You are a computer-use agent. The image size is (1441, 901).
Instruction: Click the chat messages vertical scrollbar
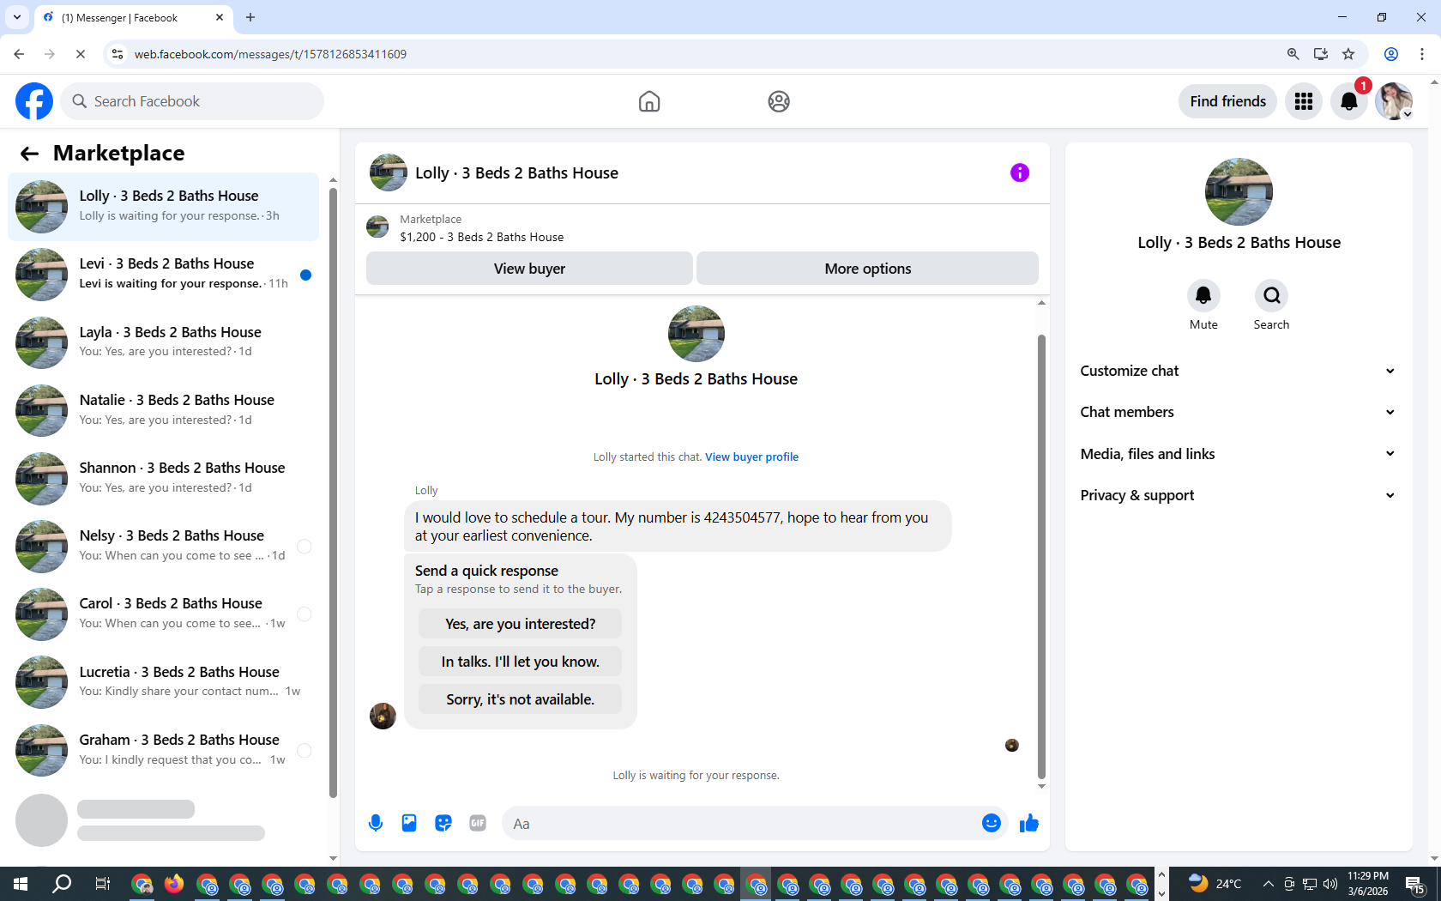pos(1041,556)
